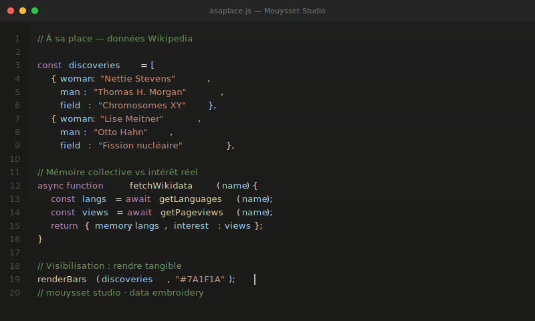Click line number 10 in the gutter
Screen dimensions: 535x321
pyautogui.click(x=15, y=159)
